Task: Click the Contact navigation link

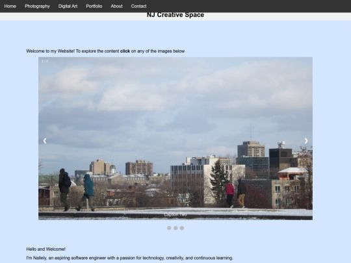Action: (x=138, y=6)
